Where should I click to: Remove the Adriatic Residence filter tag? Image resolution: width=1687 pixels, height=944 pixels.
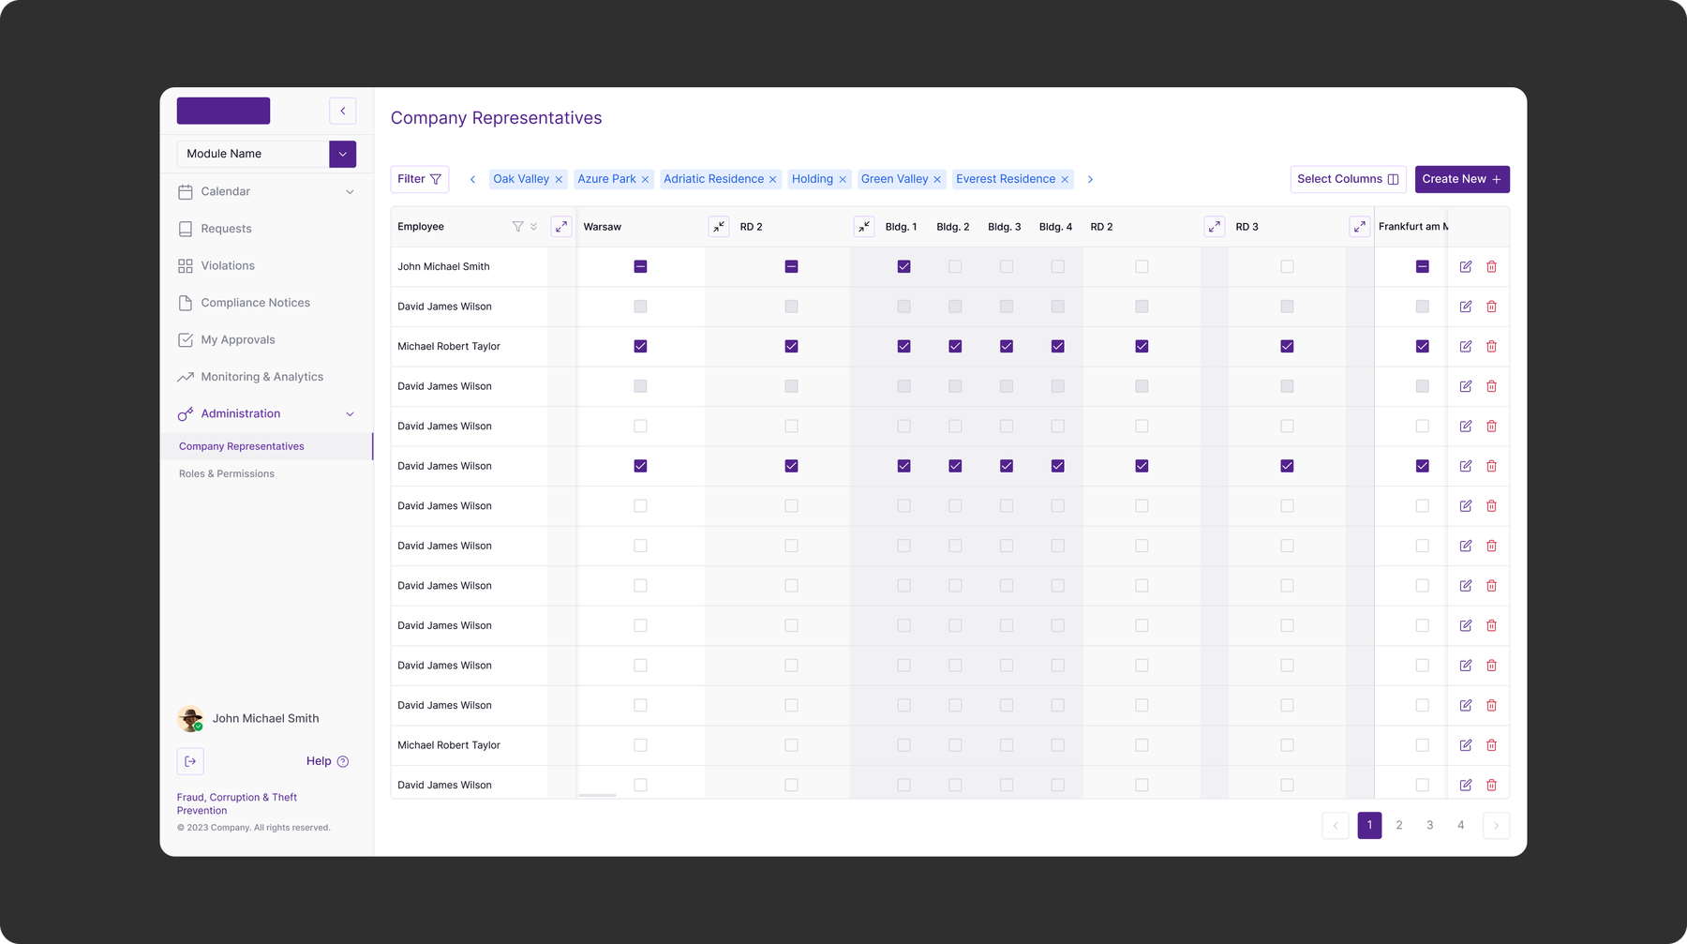tap(772, 179)
